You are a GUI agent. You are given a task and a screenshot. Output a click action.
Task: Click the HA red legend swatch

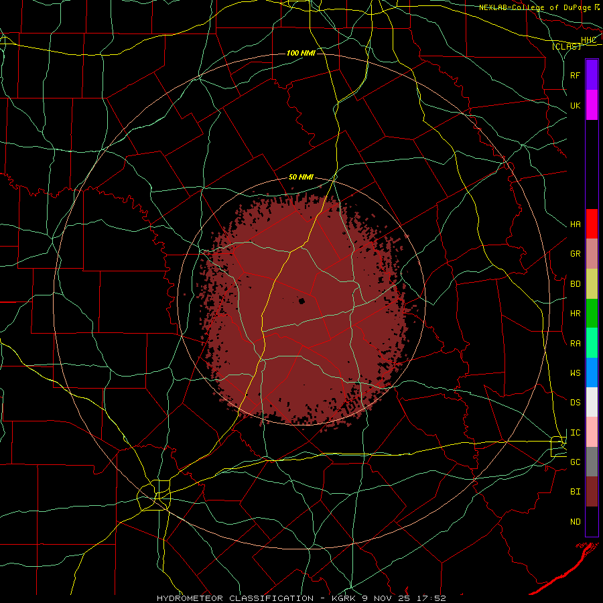[592, 224]
